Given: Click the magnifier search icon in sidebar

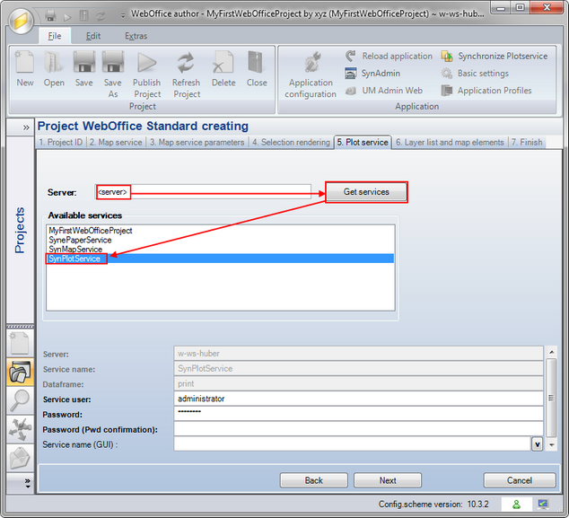Looking at the screenshot, I should (x=20, y=400).
